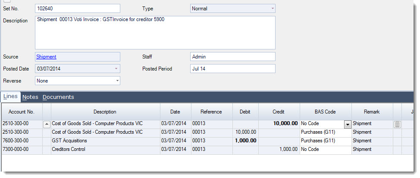Sort by the Account No. column header
The height and width of the screenshot is (178, 420).
pos(22,112)
